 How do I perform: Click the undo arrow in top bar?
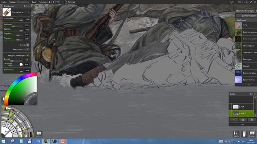tap(58, 2)
